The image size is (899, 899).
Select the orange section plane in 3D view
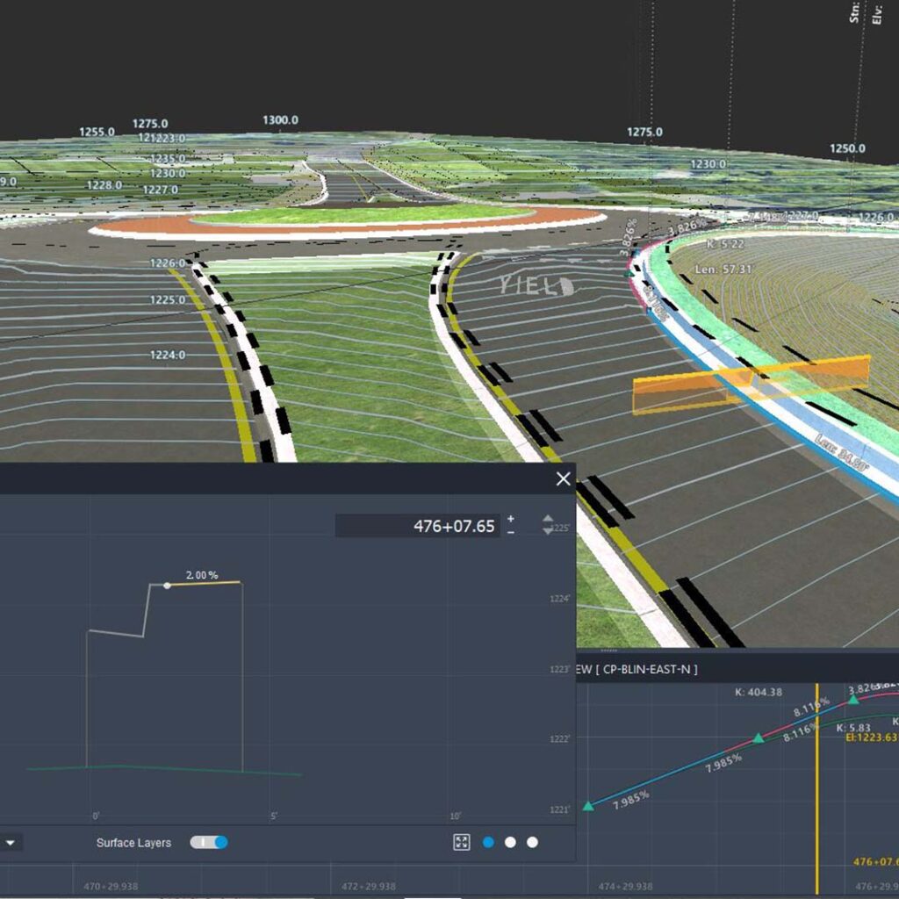click(751, 384)
